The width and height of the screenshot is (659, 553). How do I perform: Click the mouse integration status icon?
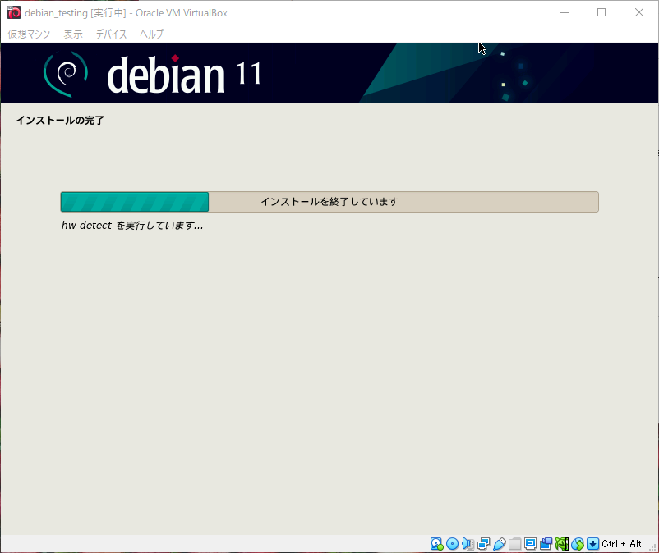578,544
